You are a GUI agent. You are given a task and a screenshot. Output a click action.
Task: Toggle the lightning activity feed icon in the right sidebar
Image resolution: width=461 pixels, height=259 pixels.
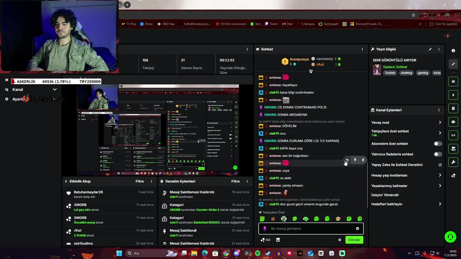tap(453, 95)
